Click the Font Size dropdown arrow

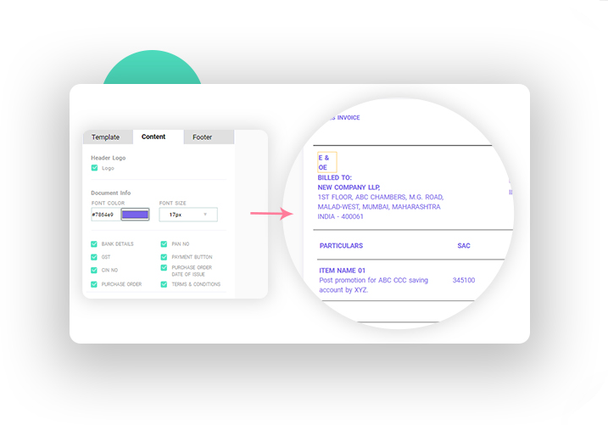point(204,215)
